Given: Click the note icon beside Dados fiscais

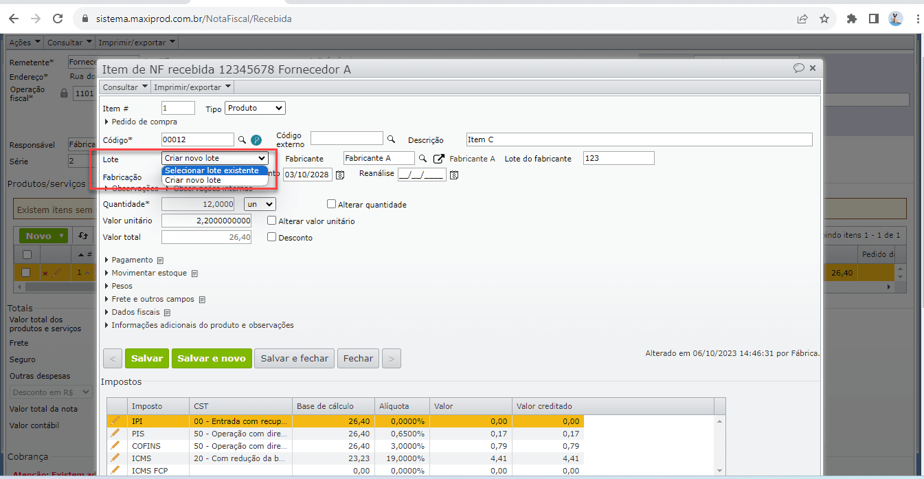Looking at the screenshot, I should coord(167,313).
